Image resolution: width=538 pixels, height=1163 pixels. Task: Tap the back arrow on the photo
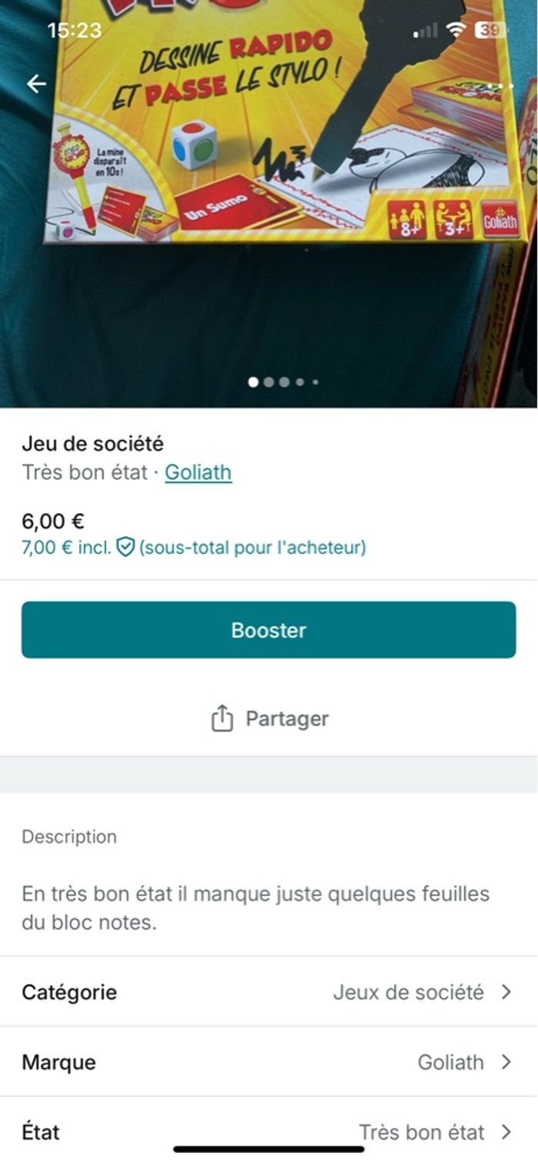(x=37, y=84)
